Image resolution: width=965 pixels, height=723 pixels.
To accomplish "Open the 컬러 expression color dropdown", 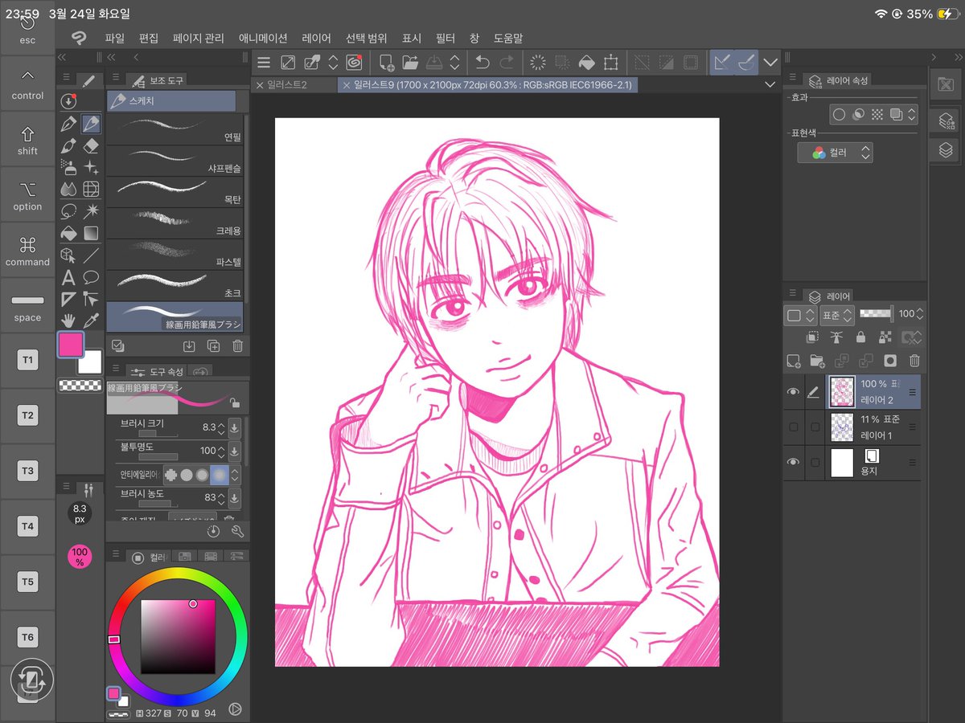I will [836, 153].
